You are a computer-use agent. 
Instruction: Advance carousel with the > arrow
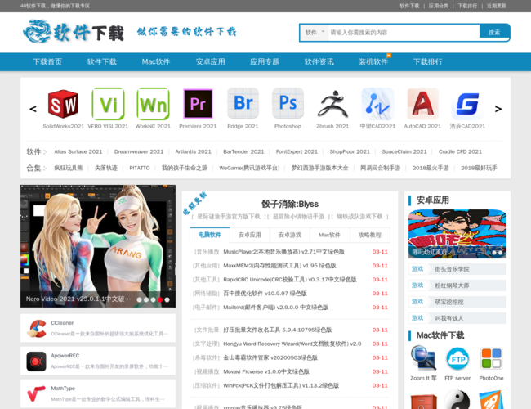coord(498,109)
